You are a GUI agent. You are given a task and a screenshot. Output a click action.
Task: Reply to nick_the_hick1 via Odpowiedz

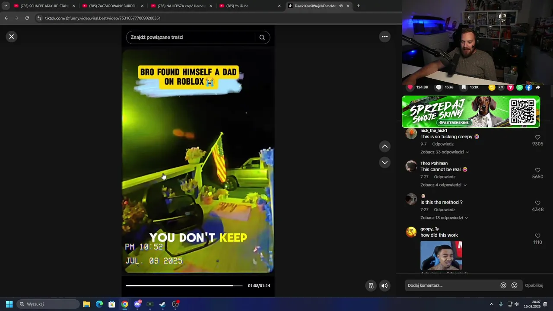click(443, 144)
